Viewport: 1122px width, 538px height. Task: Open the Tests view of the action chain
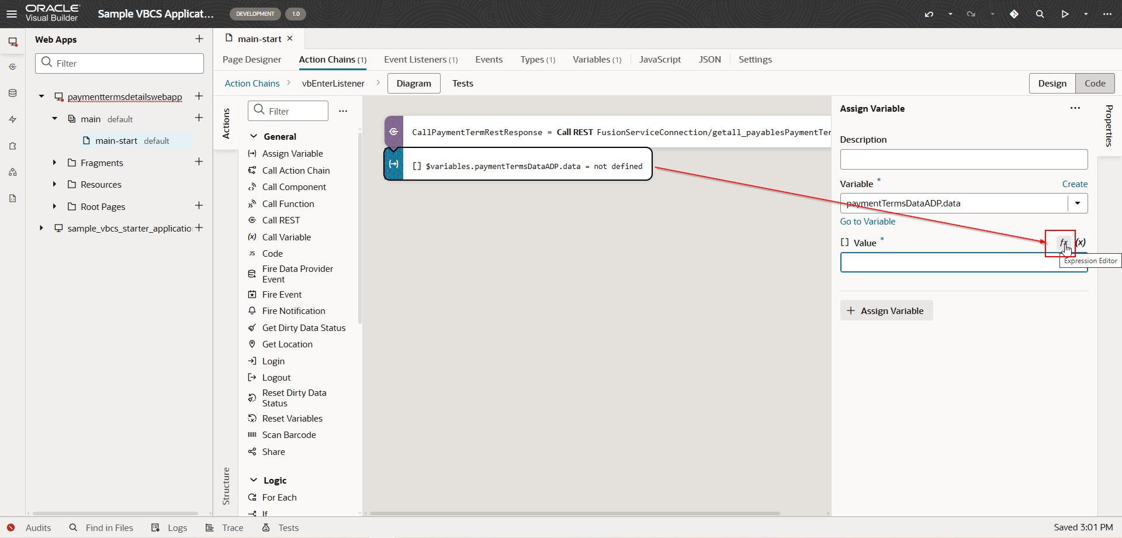click(462, 84)
